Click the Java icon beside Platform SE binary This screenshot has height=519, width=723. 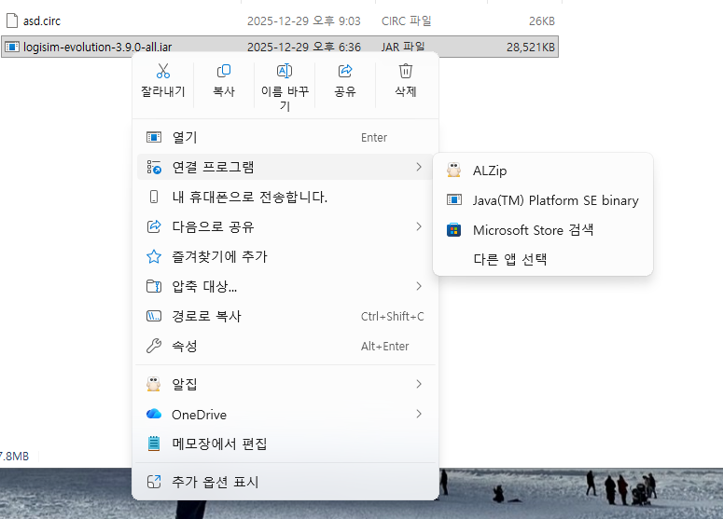[x=453, y=199]
